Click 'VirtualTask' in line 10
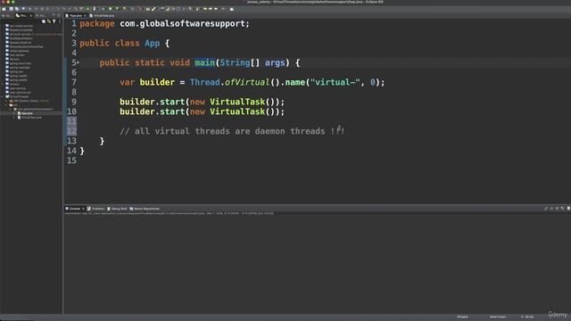 click(x=237, y=111)
